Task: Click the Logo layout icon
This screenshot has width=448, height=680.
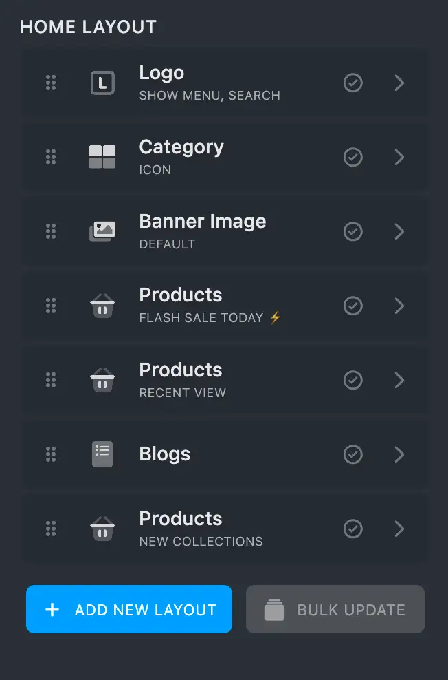Action: tap(102, 83)
